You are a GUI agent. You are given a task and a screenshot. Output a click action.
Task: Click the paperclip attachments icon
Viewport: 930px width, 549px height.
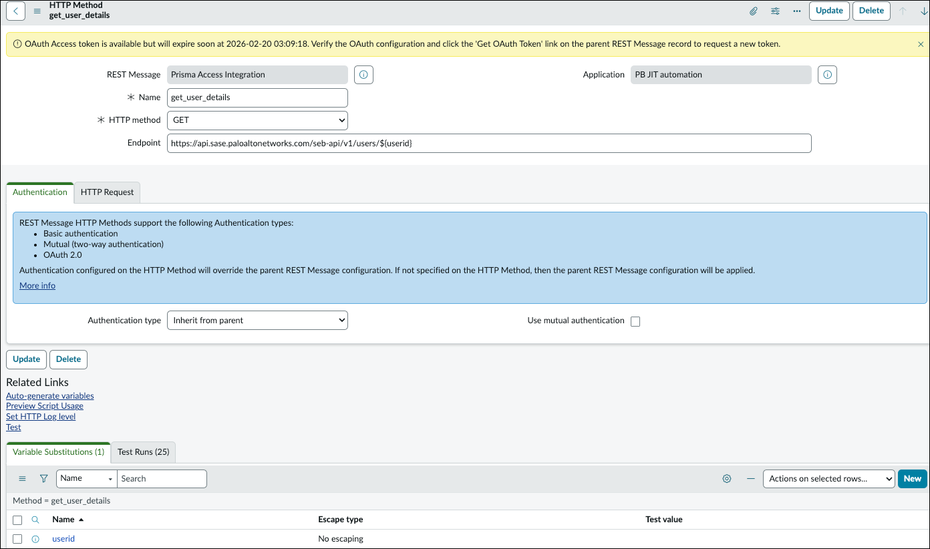pyautogui.click(x=753, y=11)
